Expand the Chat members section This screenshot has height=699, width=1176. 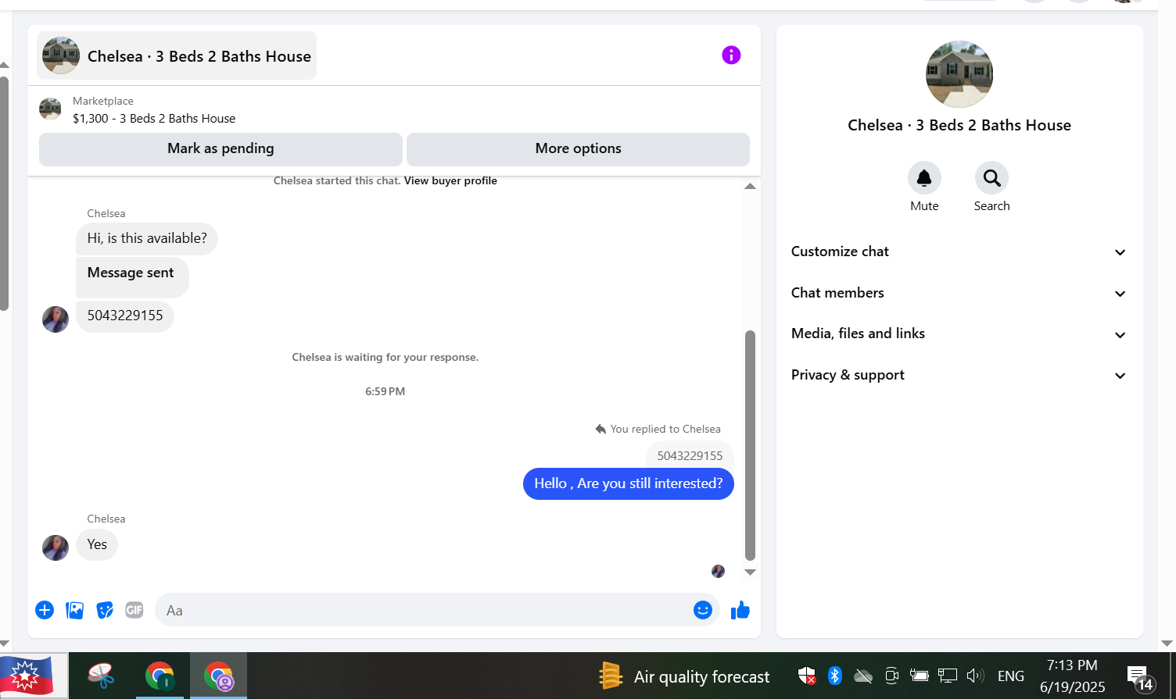(x=959, y=293)
